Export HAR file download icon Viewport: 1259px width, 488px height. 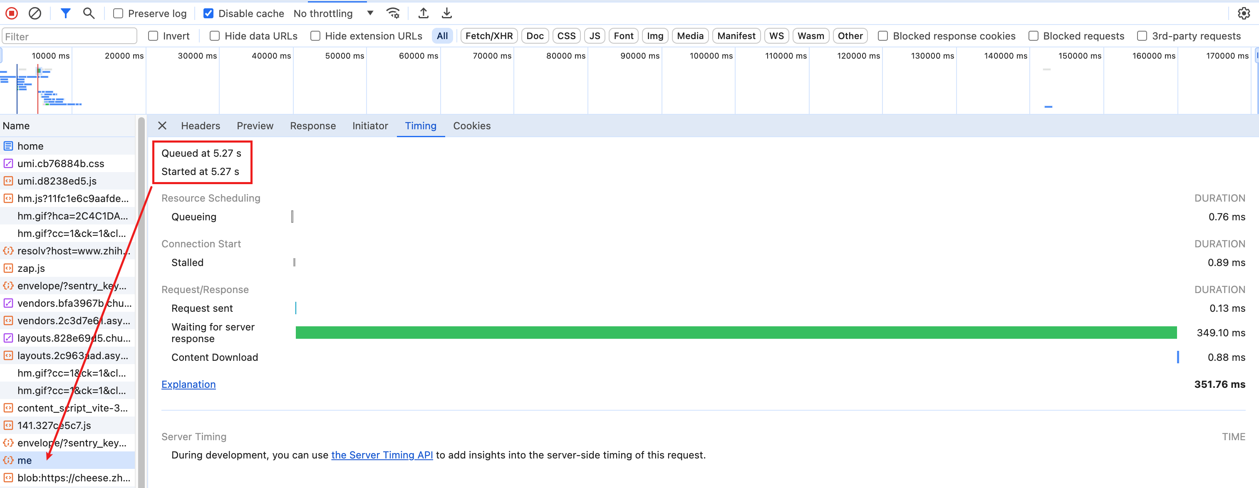coord(446,13)
